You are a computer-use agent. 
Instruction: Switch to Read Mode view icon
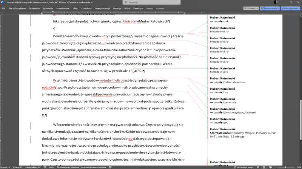[x=258, y=167]
